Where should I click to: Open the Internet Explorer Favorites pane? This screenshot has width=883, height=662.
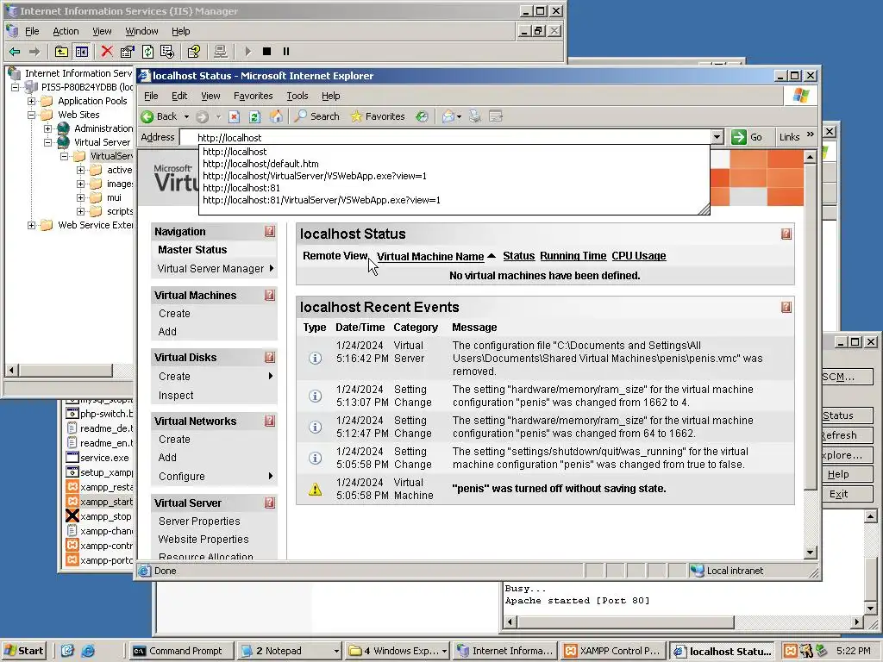pos(378,116)
